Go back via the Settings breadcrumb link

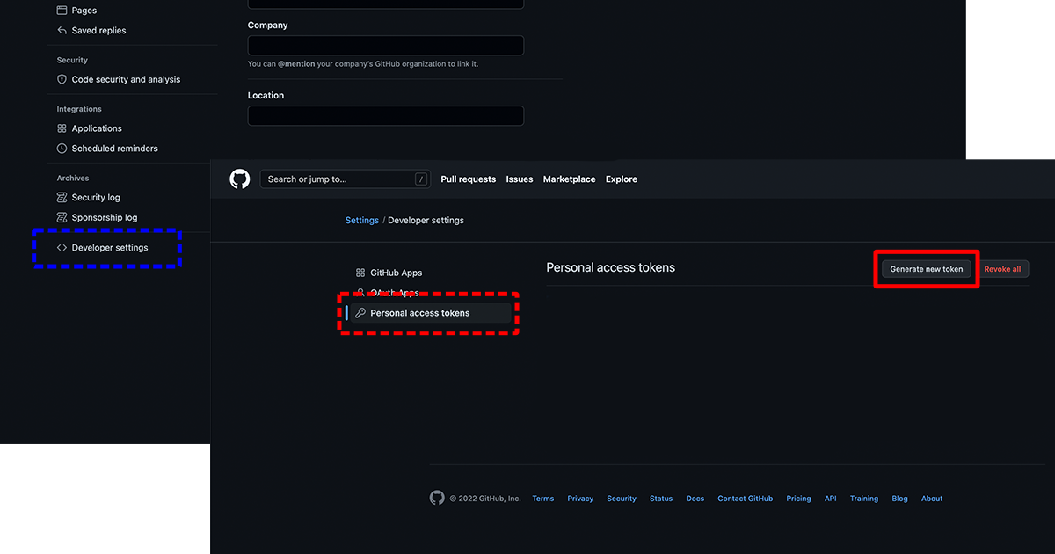click(362, 221)
